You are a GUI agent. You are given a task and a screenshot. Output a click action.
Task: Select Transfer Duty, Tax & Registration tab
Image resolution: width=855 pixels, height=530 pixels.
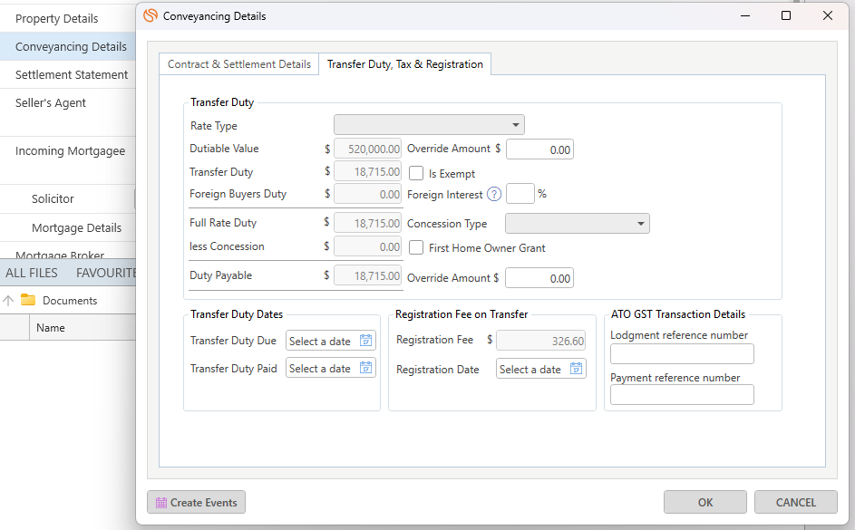(405, 64)
